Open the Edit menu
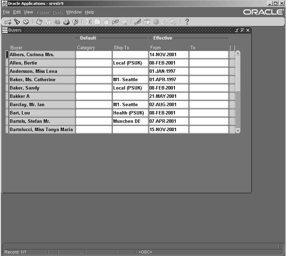This screenshot has width=286, height=256. click(17, 12)
